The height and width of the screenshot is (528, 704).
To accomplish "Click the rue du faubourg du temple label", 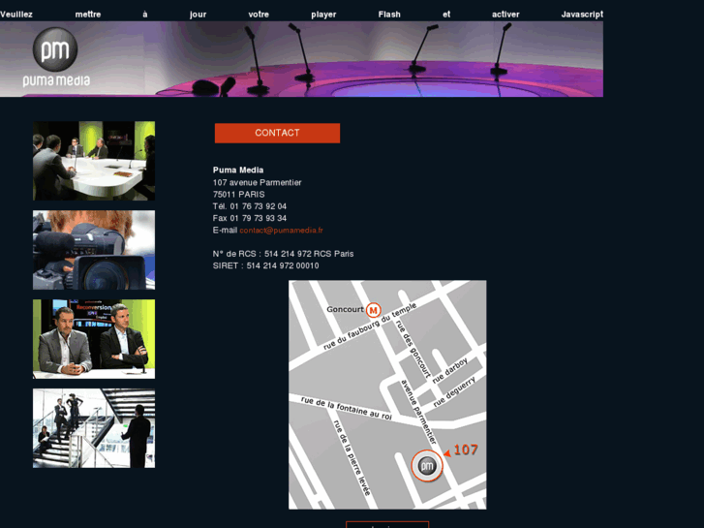I will point(370,326).
